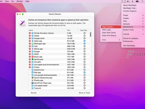This screenshot has height=109, width=145.
Task: Open the View menu in menu bar
Action: click(x=7, y=1)
